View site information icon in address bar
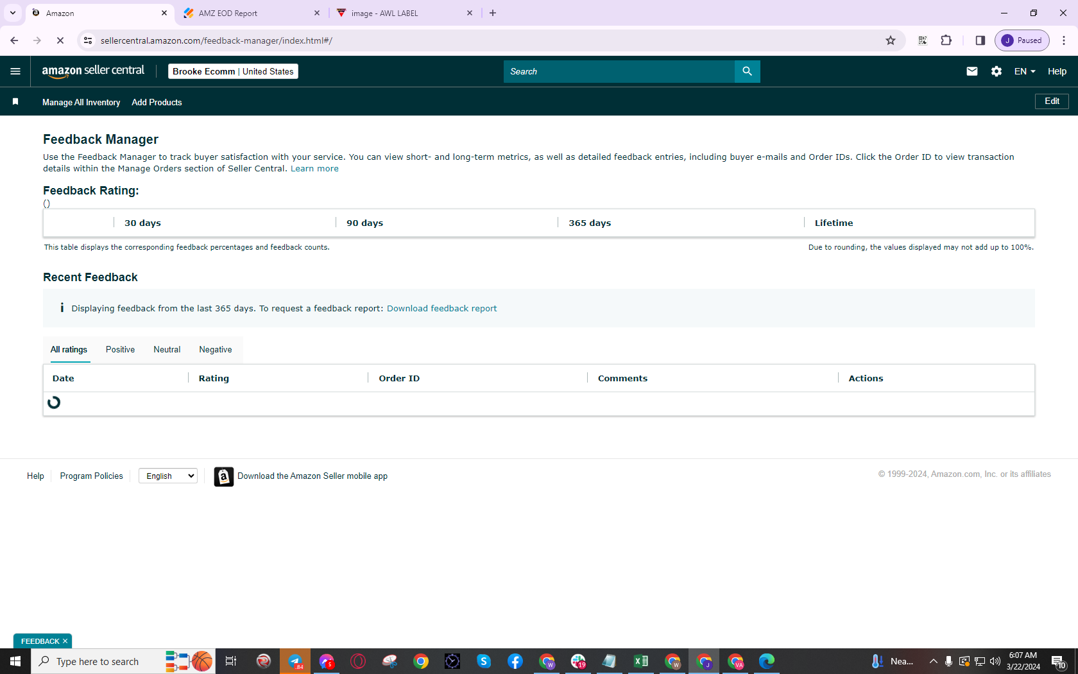Viewport: 1078px width, 674px height. [88, 40]
